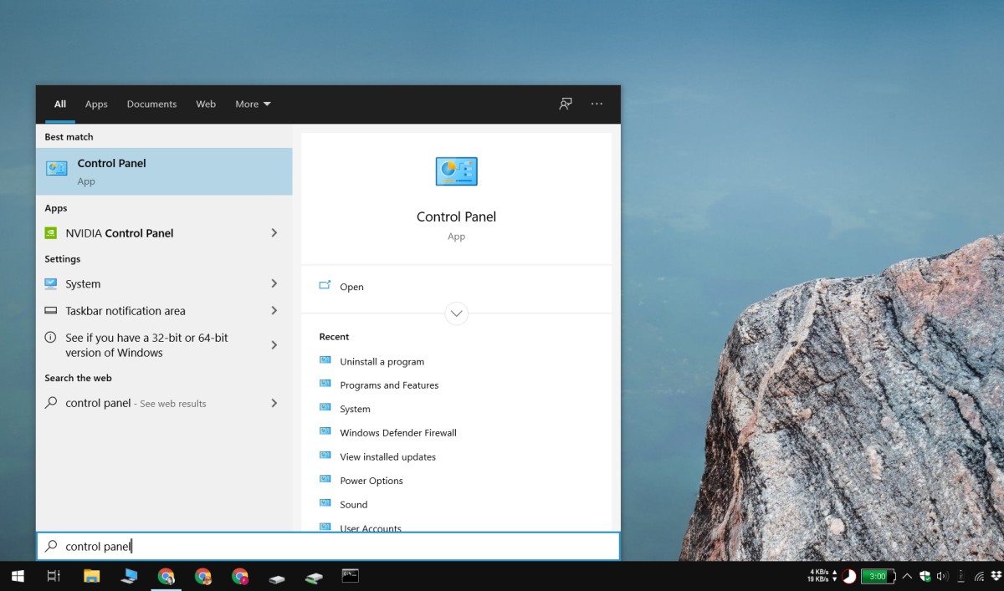Viewport: 1004px width, 591px height.
Task: Click the volume speaker icon in the tray
Action: click(x=941, y=576)
